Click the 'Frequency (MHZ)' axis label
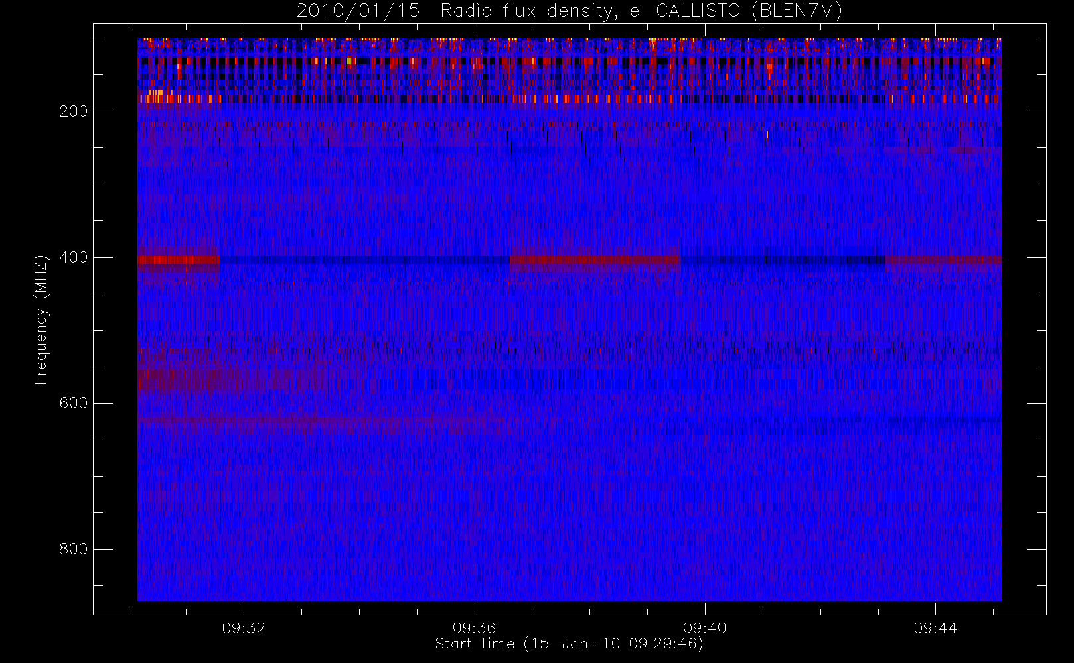This screenshot has width=1074, height=663. tap(41, 320)
